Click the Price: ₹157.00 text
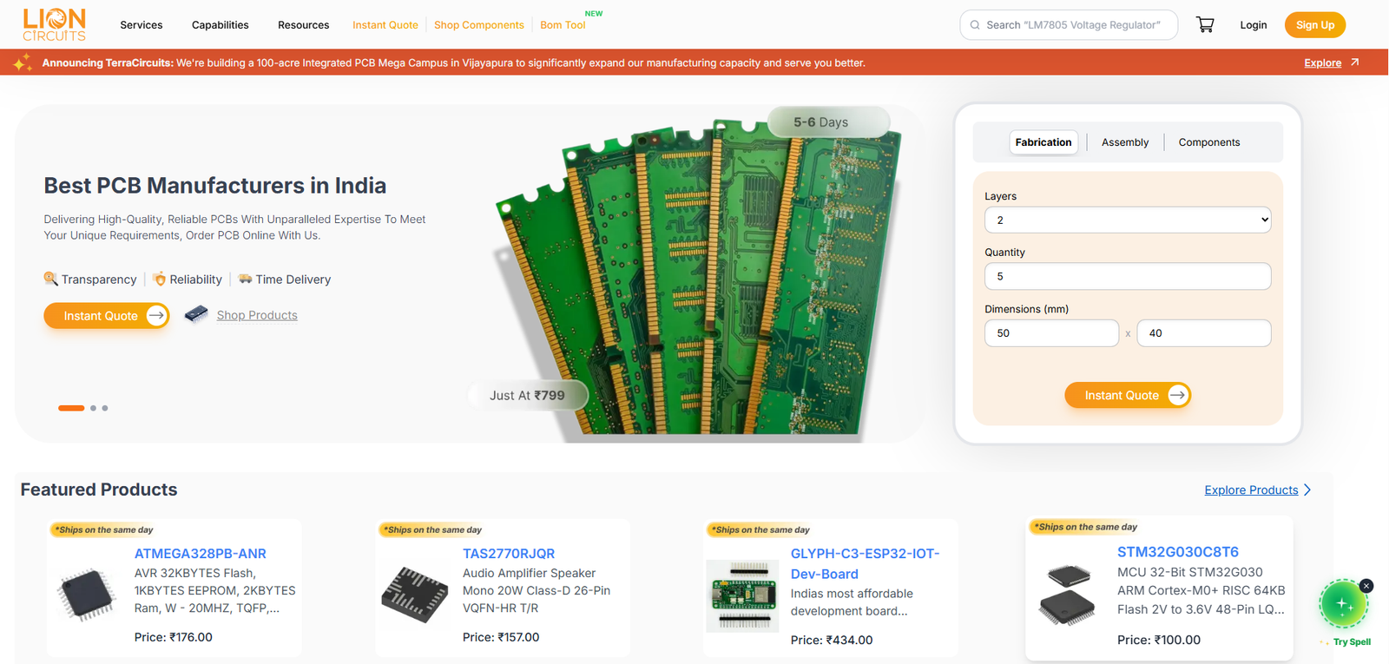 [501, 637]
